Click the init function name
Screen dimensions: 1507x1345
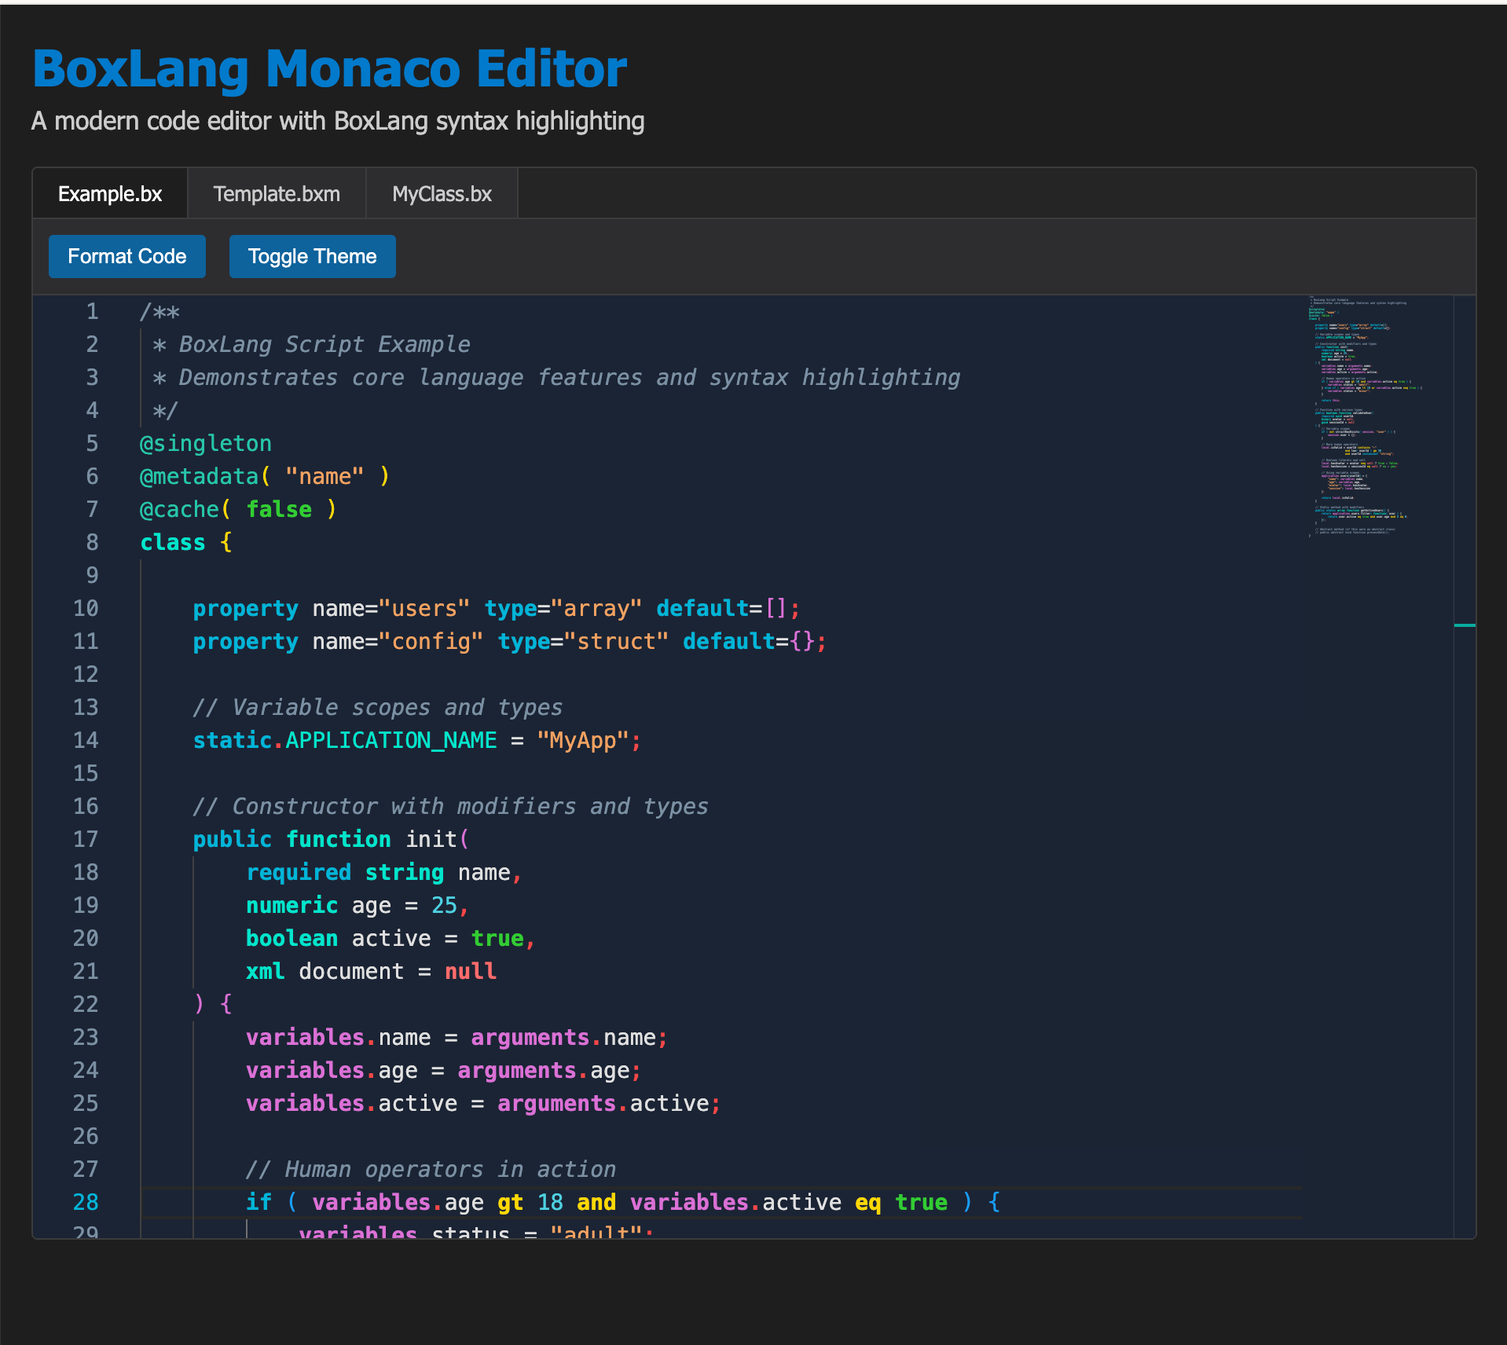click(431, 840)
